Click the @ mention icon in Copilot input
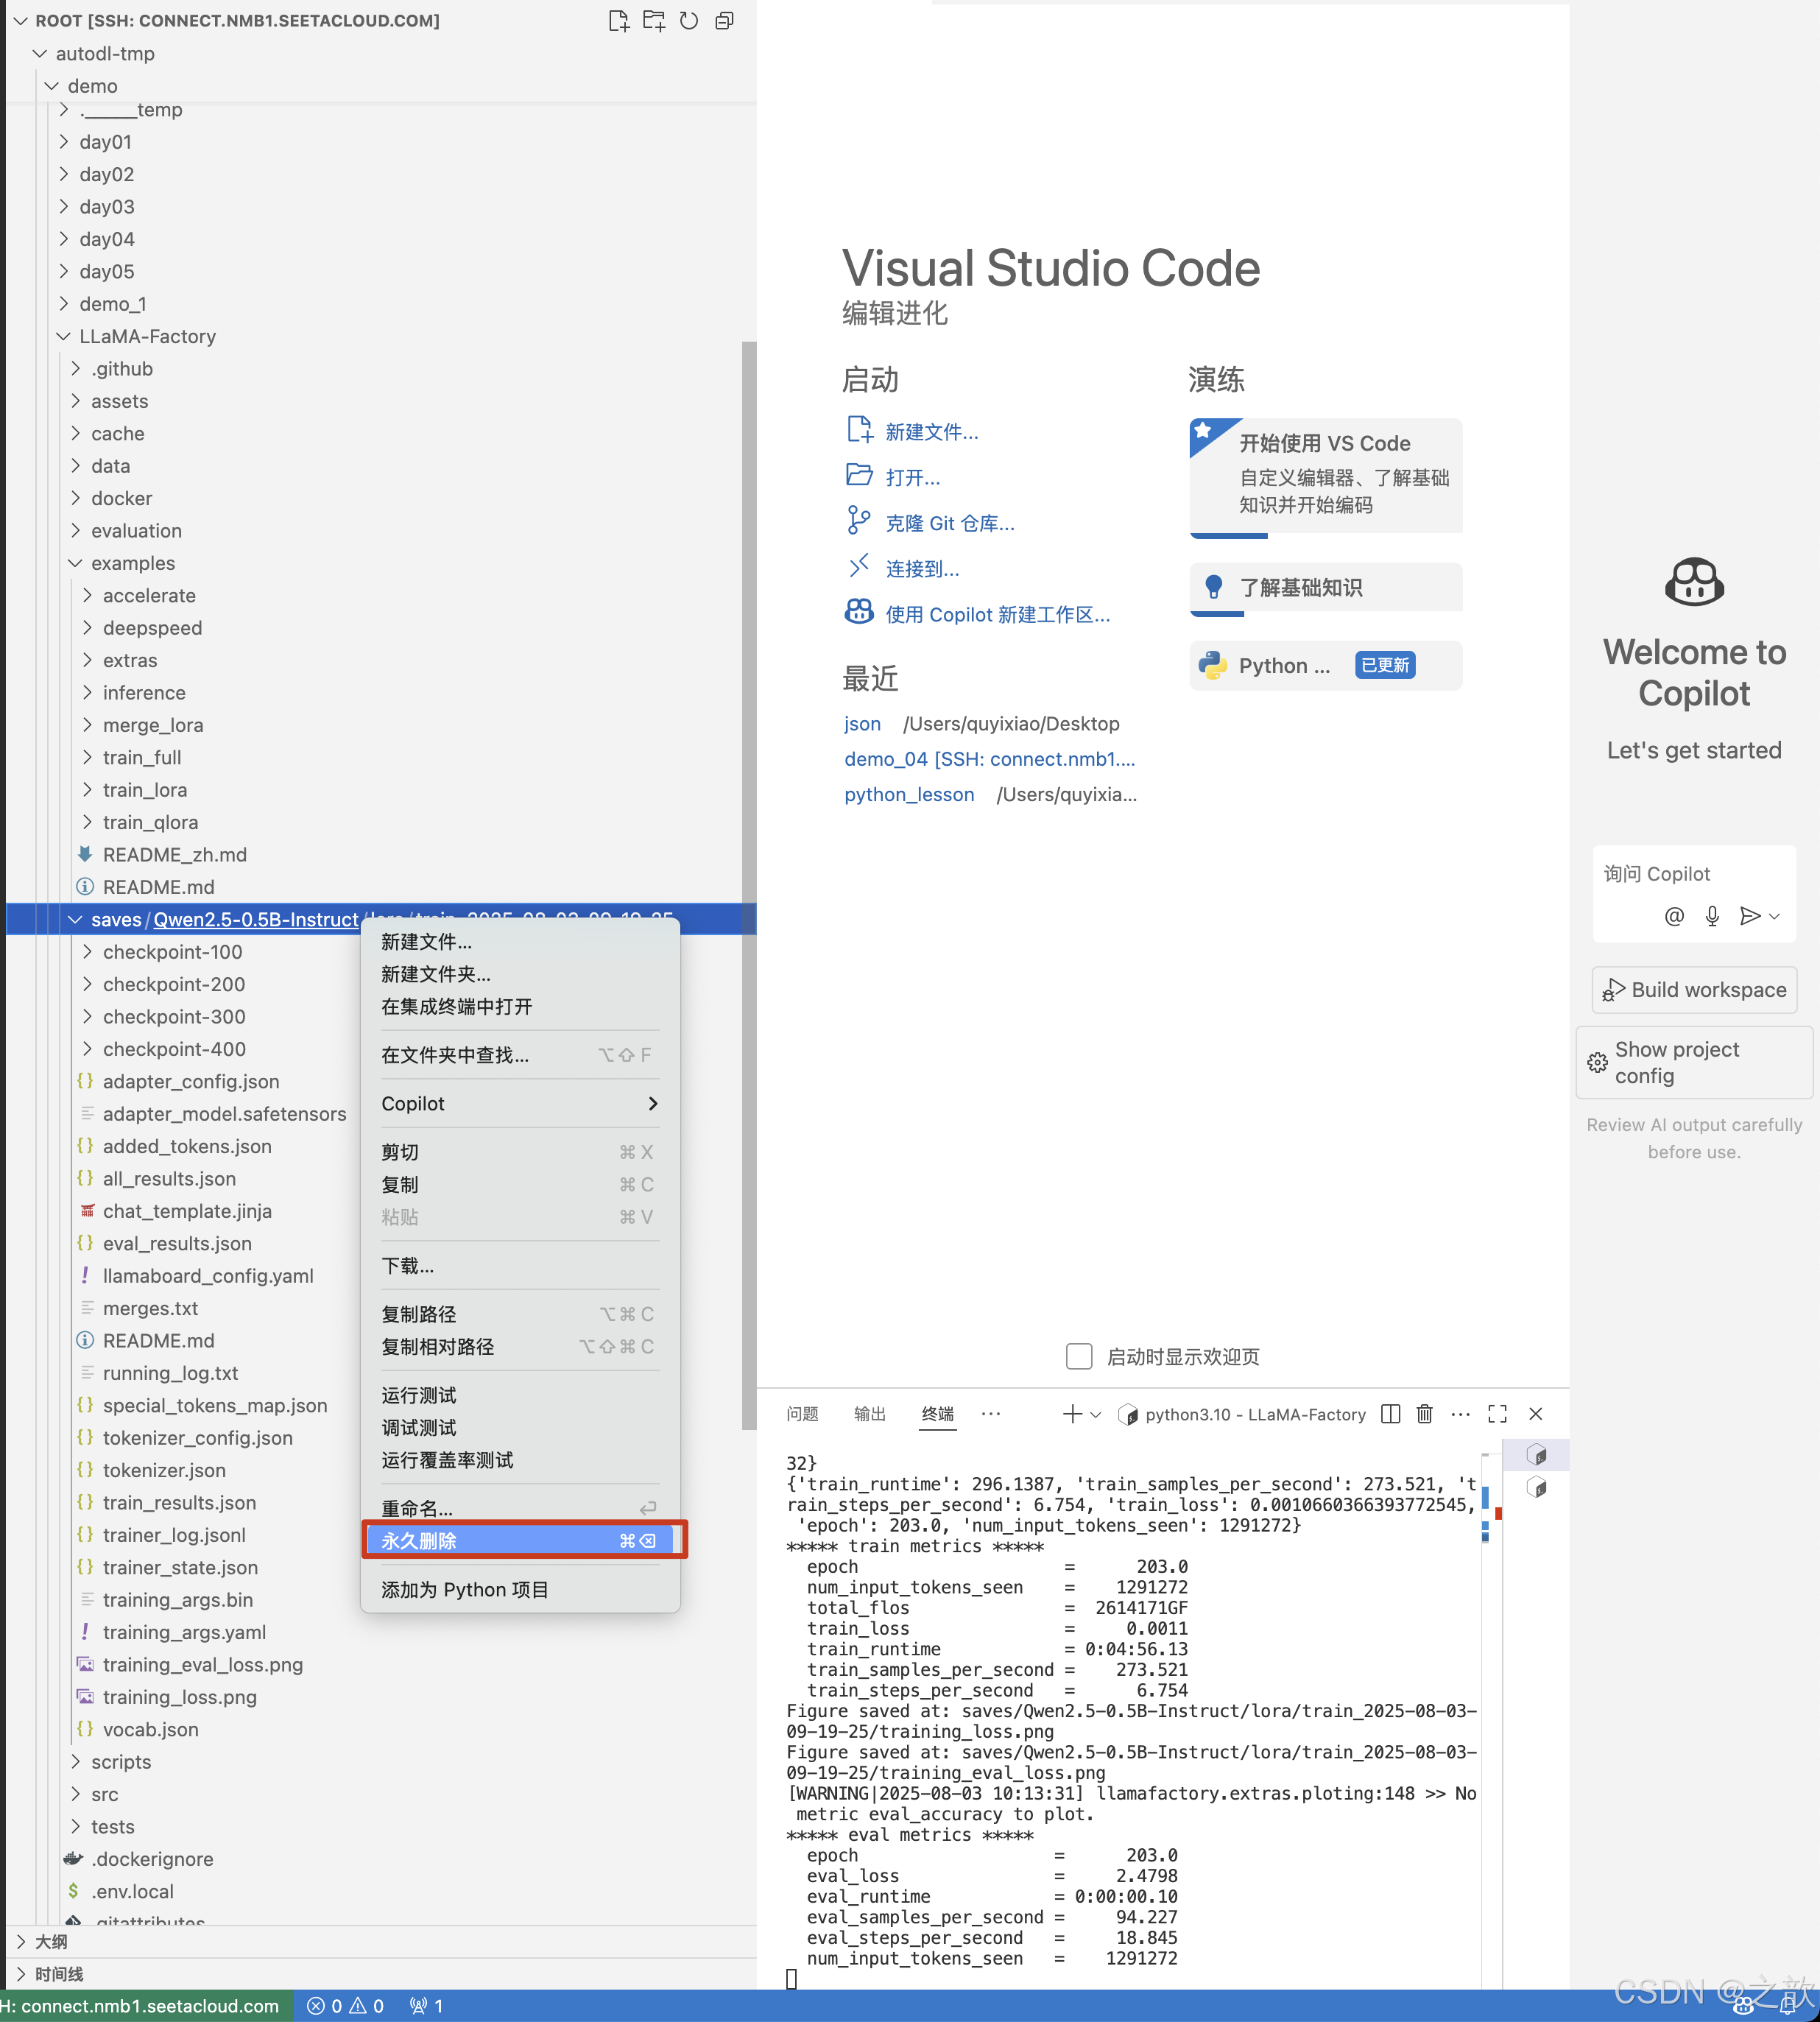 (1674, 916)
